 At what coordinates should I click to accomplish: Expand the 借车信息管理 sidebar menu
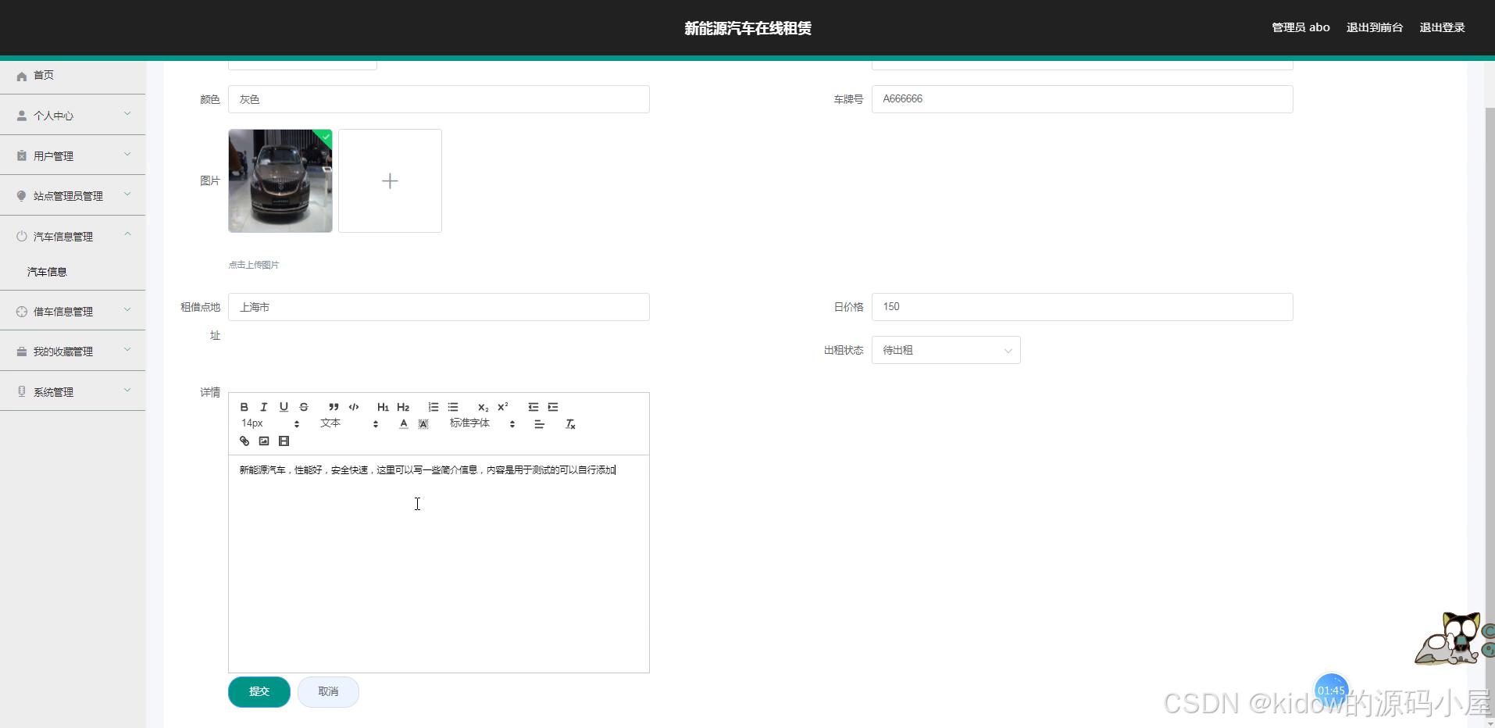coord(73,311)
